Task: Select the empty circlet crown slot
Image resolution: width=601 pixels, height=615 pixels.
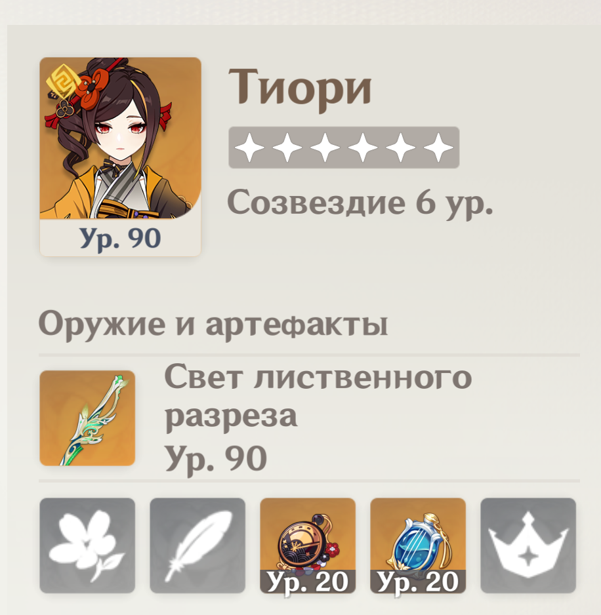Action: (528, 546)
